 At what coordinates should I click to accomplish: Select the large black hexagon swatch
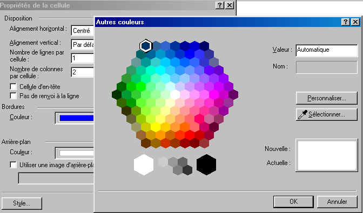(x=206, y=164)
